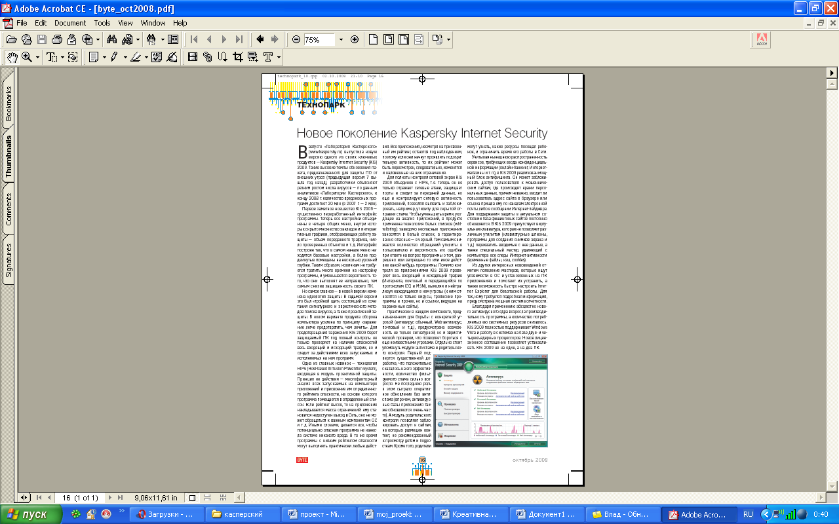839x524 pixels.
Task: Select the Movie tool
Action: coord(193,57)
